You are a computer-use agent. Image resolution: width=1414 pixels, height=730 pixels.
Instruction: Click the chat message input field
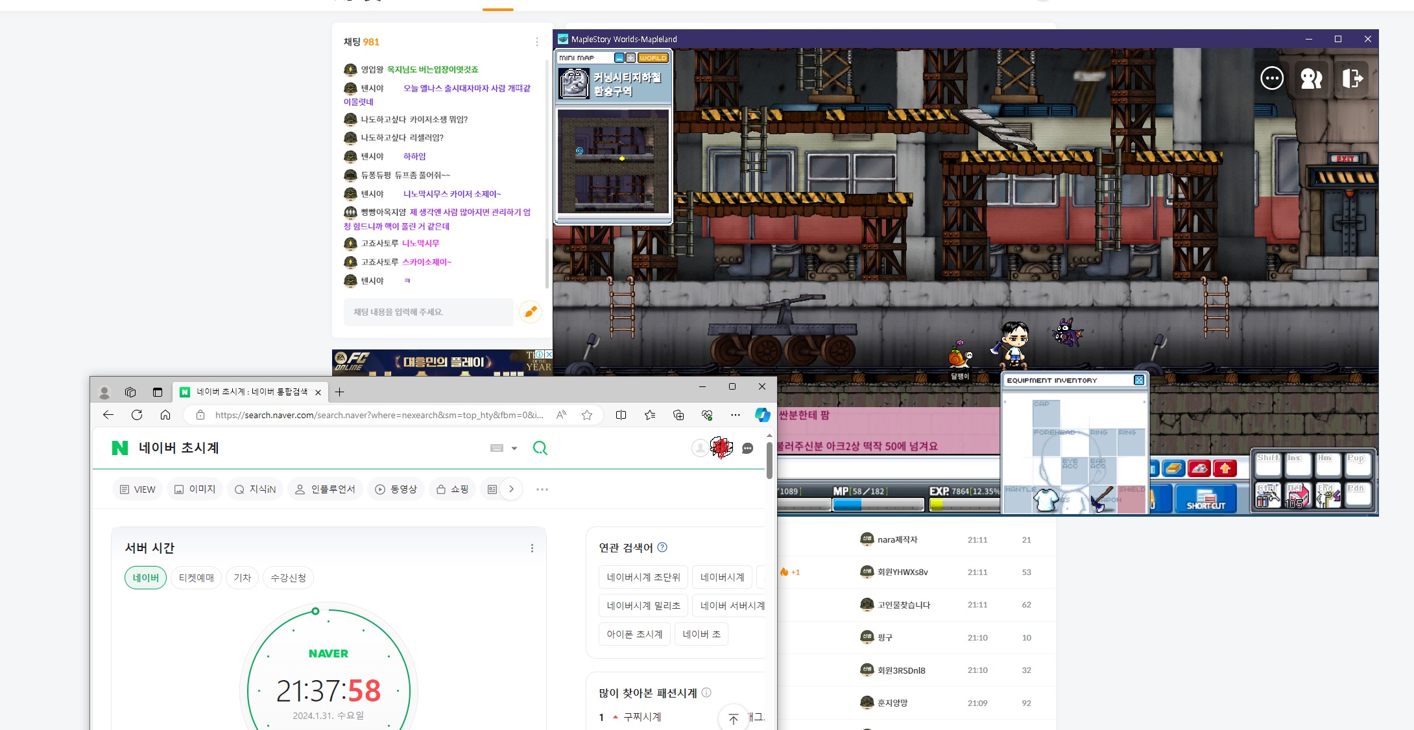click(428, 312)
